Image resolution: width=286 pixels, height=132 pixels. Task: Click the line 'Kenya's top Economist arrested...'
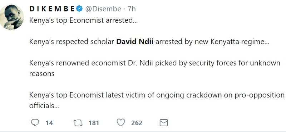(84, 20)
